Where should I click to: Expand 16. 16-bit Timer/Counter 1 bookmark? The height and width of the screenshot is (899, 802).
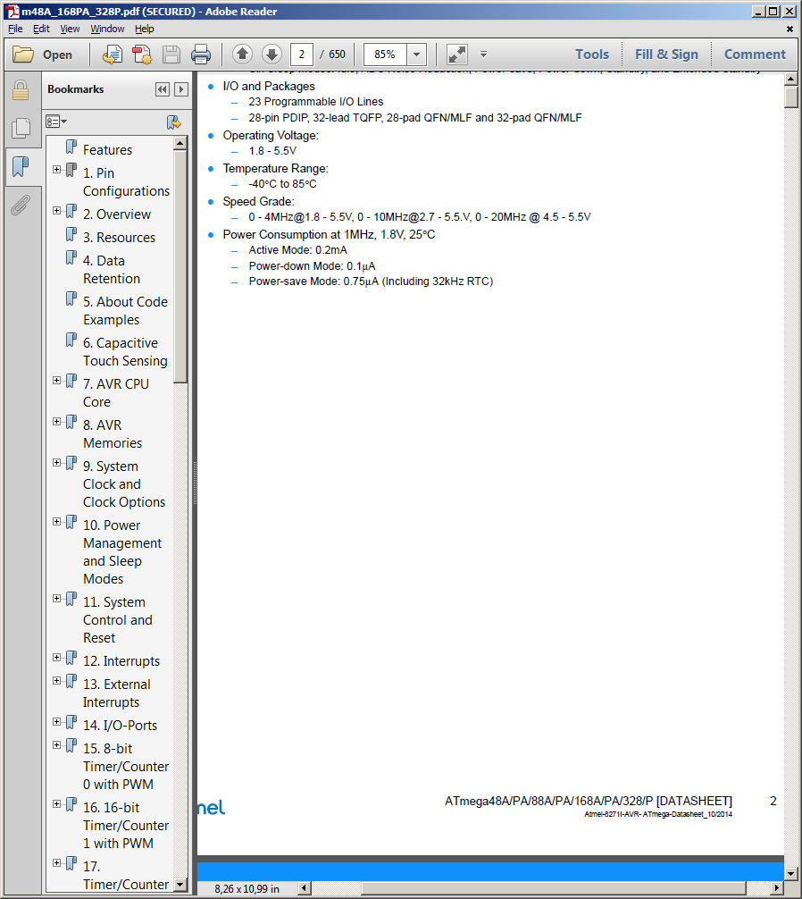pos(57,804)
